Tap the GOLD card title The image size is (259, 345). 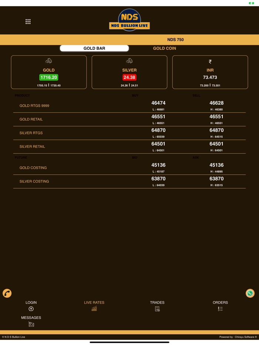click(49, 70)
